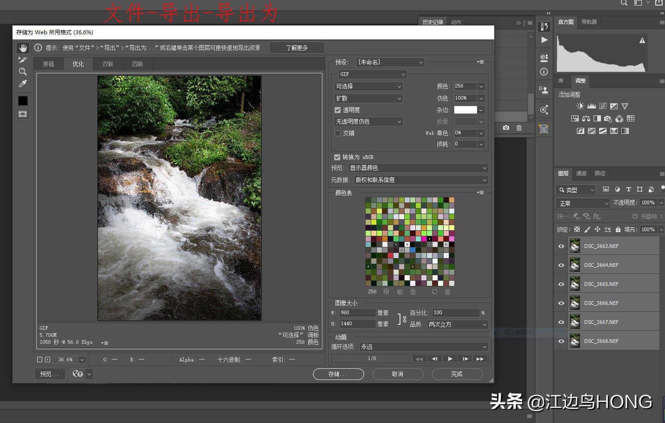
Task: Select the Zoom tool magnifier
Action: coord(23,72)
